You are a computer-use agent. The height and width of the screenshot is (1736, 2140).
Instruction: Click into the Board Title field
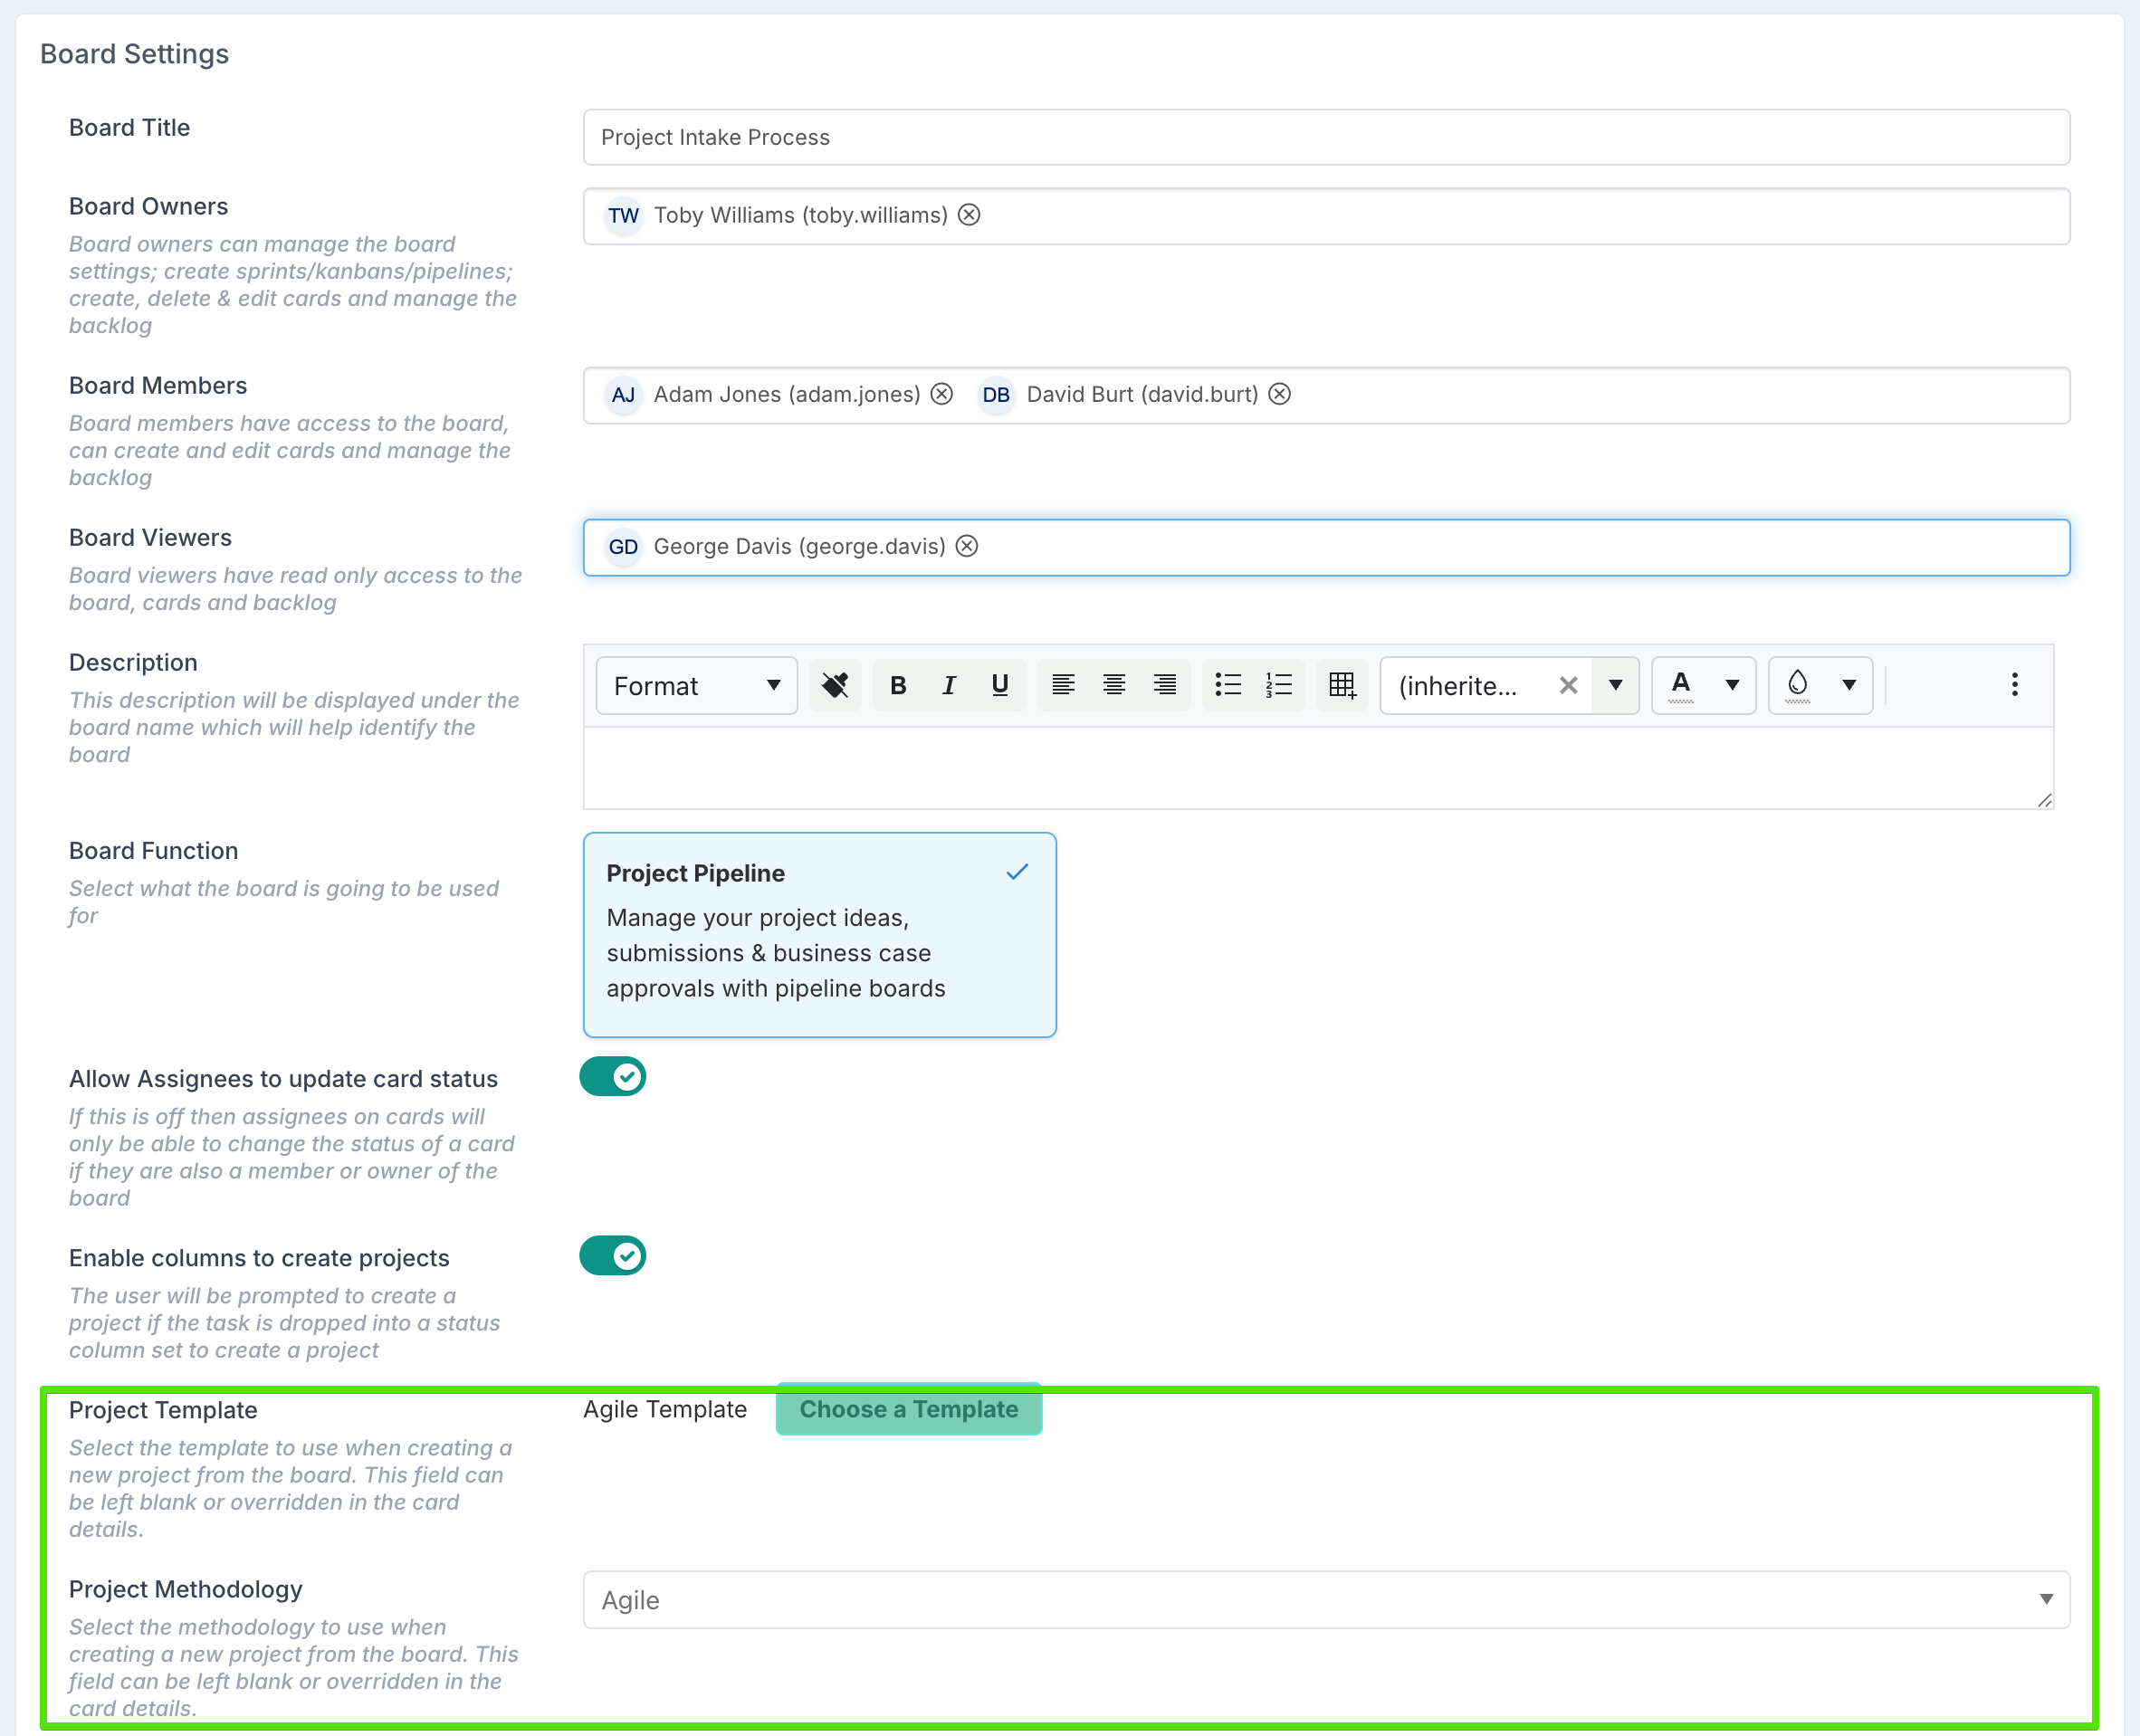(1325, 137)
